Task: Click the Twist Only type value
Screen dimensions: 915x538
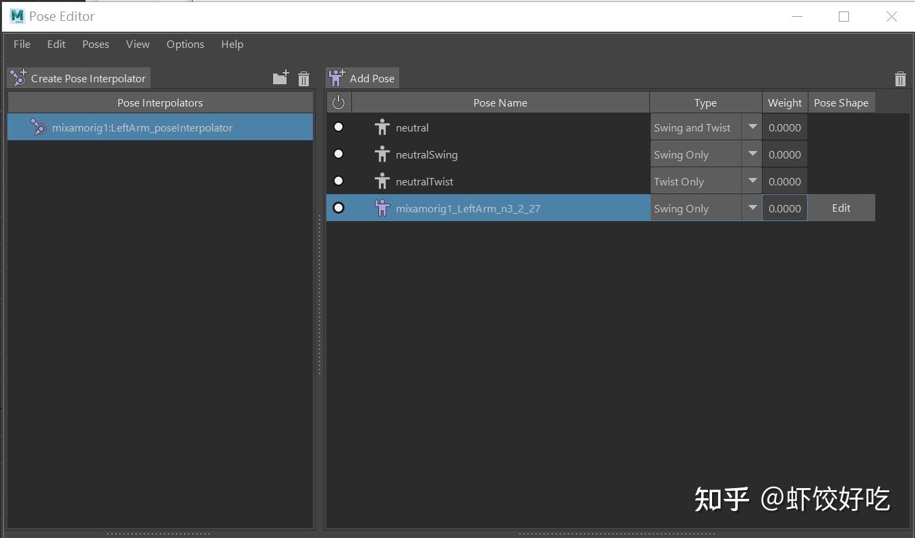Action: click(x=679, y=181)
